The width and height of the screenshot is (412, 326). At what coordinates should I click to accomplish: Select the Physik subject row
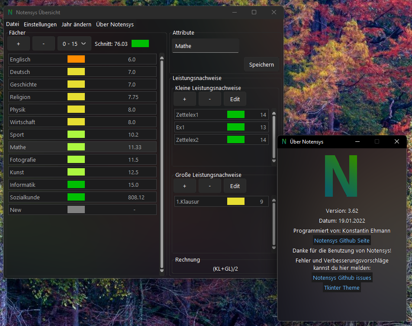pos(83,109)
